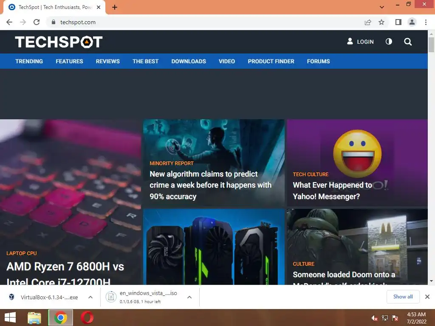Click the muted volume tray icon

coord(375,318)
